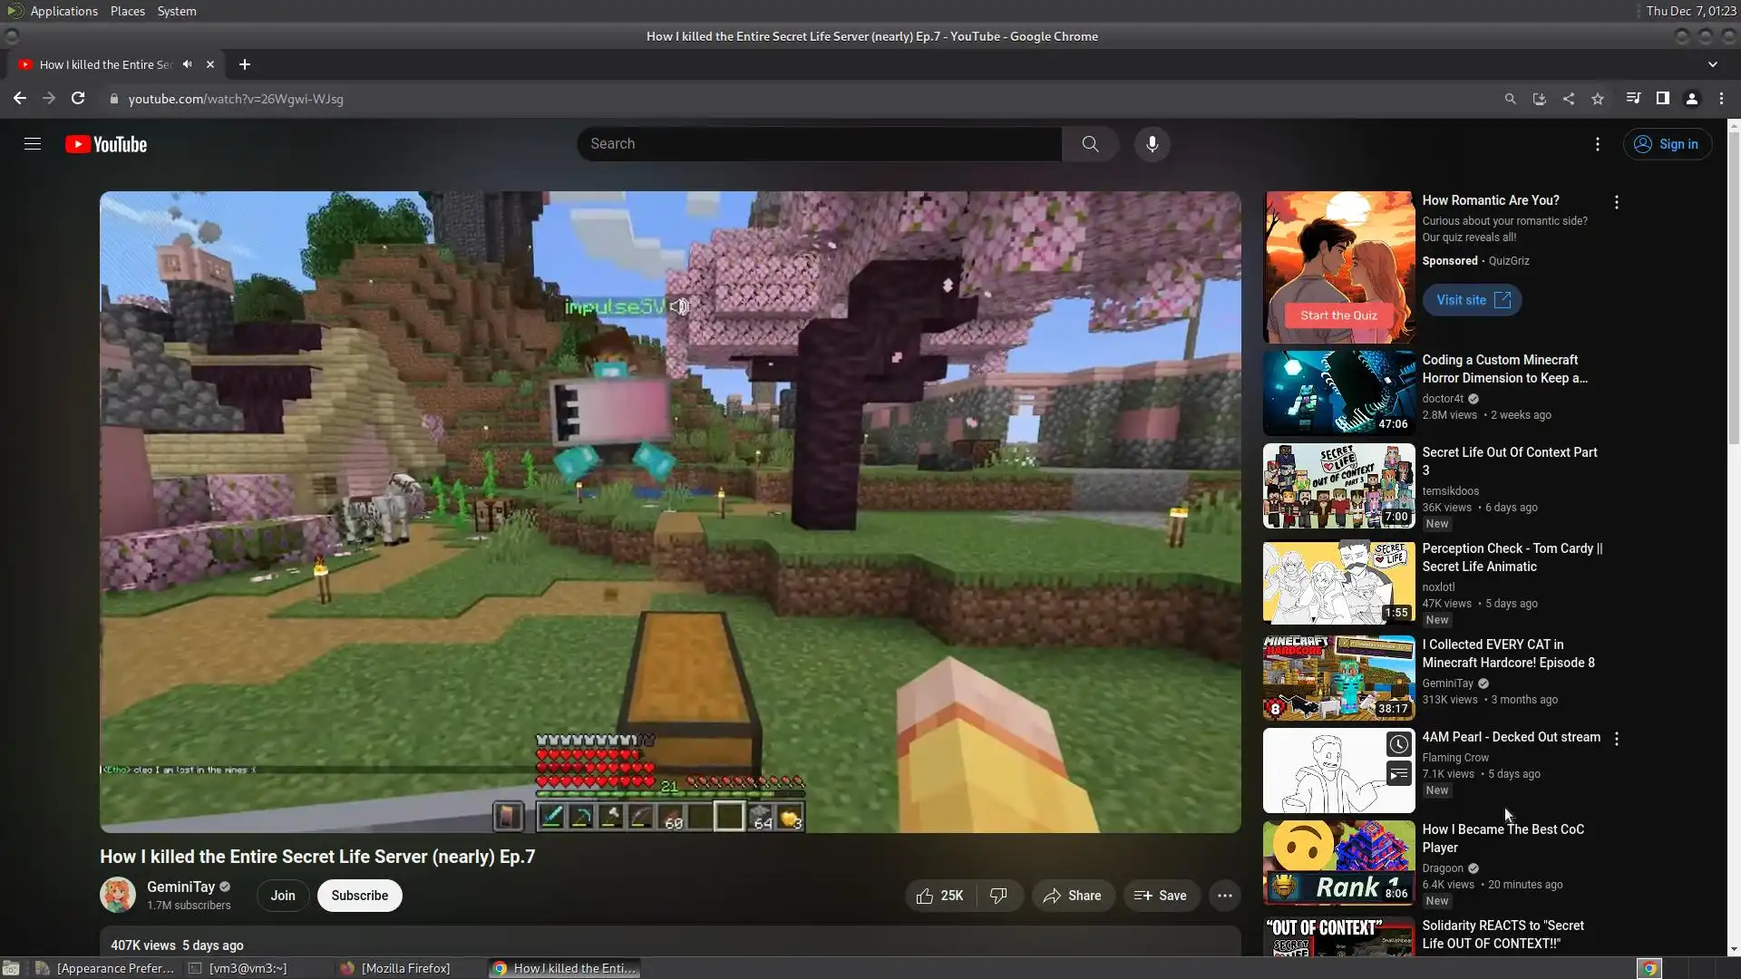1741x979 pixels.
Task: Open YouTube settings three-dot menu
Action: [1597, 144]
